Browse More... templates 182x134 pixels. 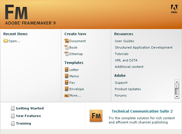click(x=75, y=95)
